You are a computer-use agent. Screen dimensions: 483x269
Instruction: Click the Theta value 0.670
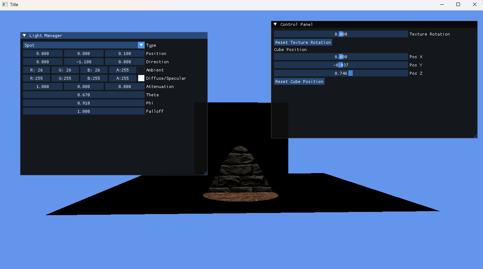coord(84,95)
